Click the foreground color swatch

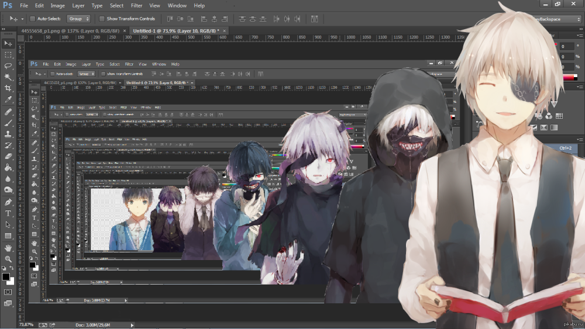coord(6,276)
